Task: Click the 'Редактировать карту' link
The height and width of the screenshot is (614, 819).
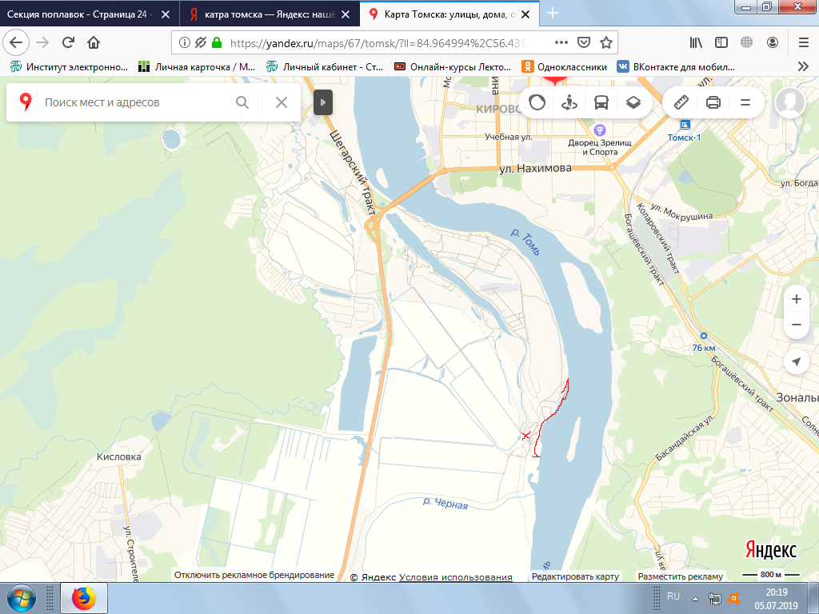Action: tap(575, 576)
